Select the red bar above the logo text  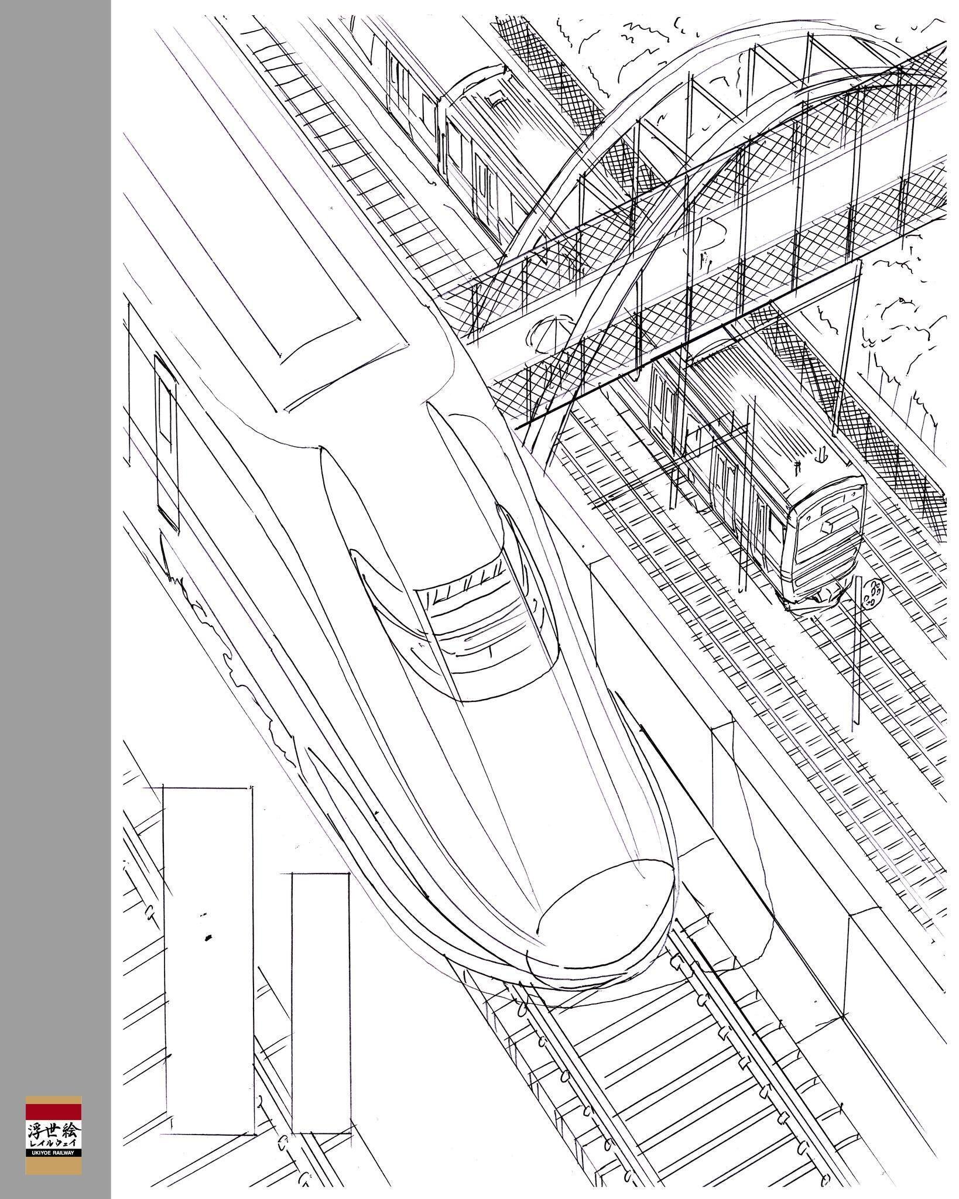coord(53,1111)
